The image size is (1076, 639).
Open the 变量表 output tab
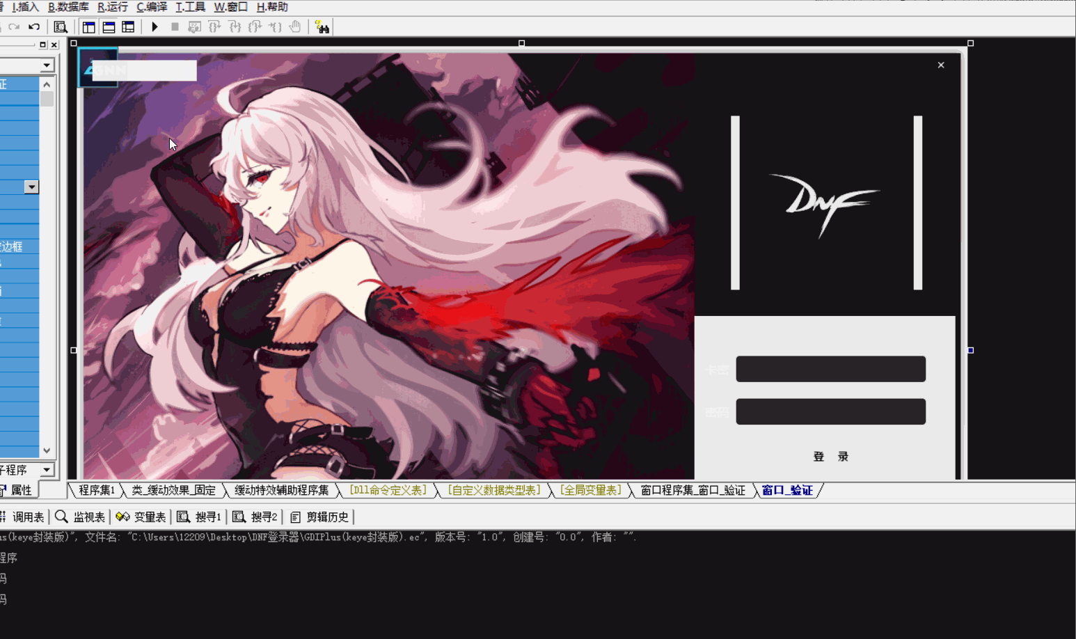click(x=141, y=516)
